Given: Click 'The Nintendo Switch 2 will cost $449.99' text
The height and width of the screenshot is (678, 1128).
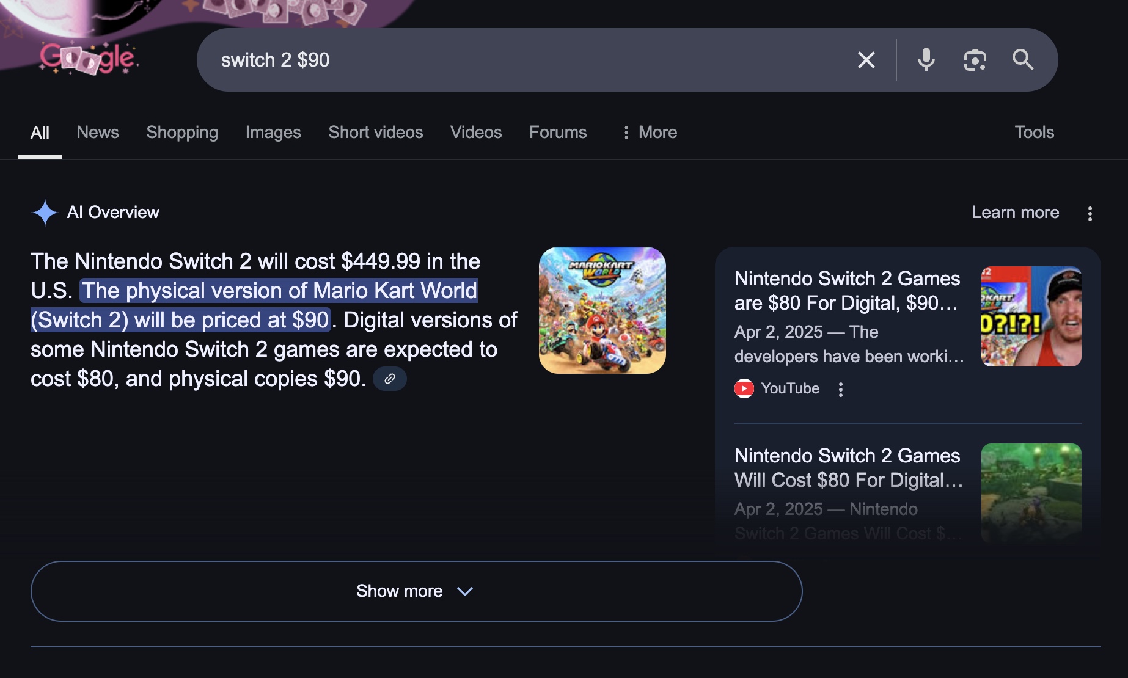Looking at the screenshot, I should coord(225,261).
